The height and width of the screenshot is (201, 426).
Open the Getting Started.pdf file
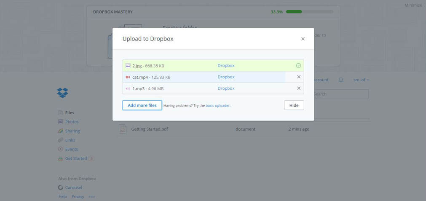click(150, 129)
